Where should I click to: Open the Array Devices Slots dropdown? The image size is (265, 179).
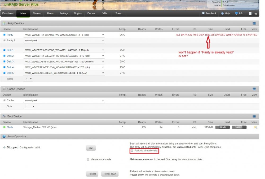pyautogui.click(x=28, y=79)
